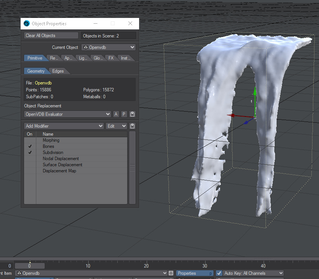Expand the Add Modifier dropdown

point(64,126)
